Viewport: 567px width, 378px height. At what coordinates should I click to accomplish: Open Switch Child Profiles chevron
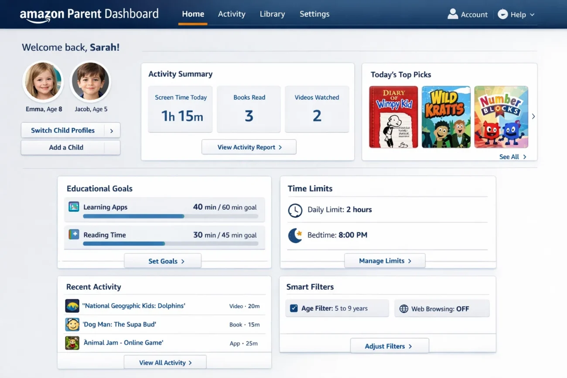coord(112,130)
